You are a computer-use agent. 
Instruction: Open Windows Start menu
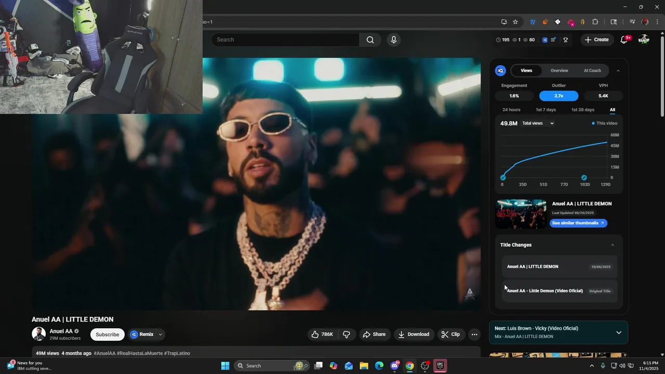click(x=225, y=366)
